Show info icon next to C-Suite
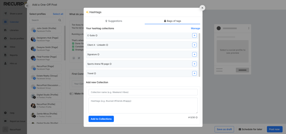This screenshot has height=134, width=286. 96,35
